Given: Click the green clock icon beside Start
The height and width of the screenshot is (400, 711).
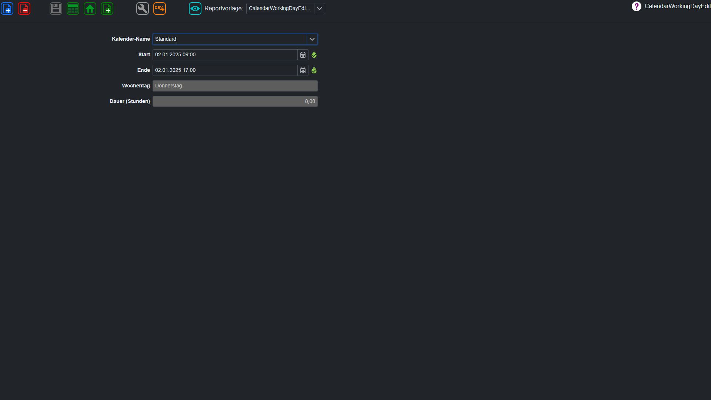Looking at the screenshot, I should click(x=314, y=55).
